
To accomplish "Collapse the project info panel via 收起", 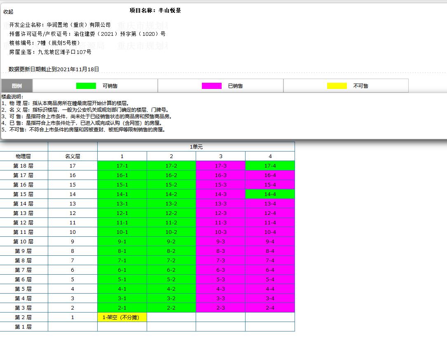I will pos(7,12).
